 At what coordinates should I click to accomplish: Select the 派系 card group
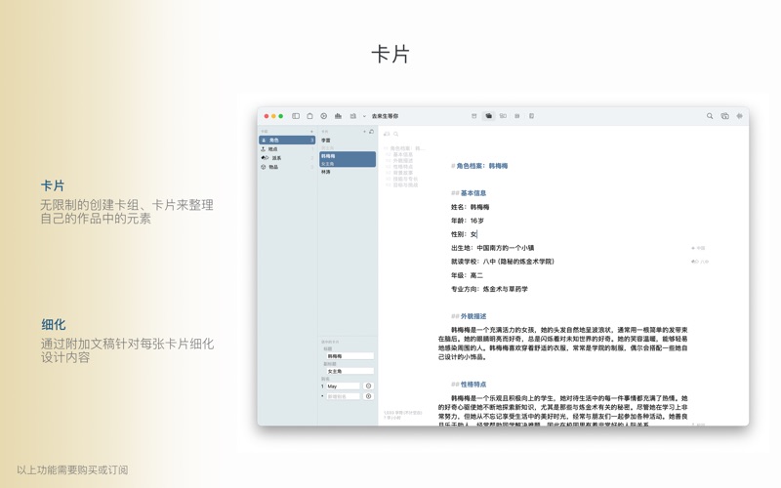pyautogui.click(x=287, y=158)
